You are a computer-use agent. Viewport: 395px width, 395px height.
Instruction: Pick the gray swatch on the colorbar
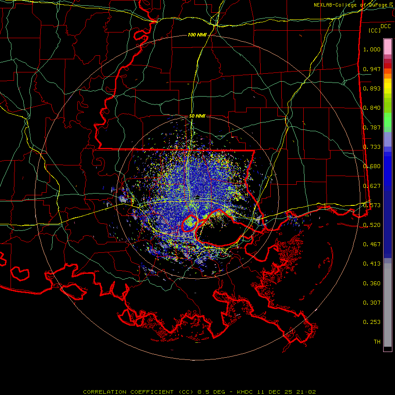tap(388, 305)
